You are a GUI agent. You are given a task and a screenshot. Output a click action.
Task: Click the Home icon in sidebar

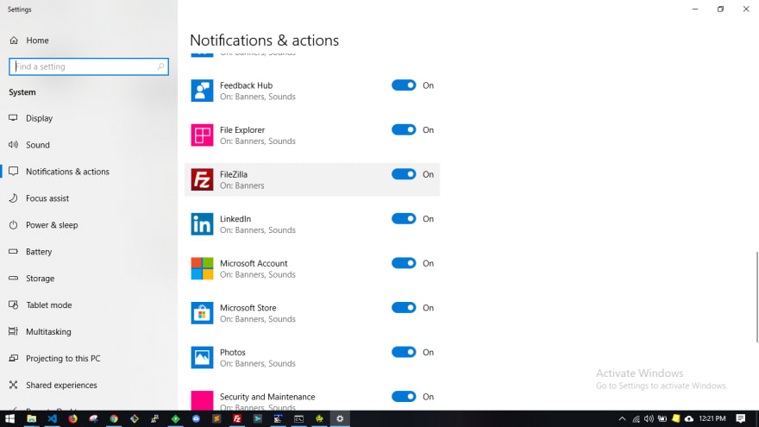tap(14, 41)
